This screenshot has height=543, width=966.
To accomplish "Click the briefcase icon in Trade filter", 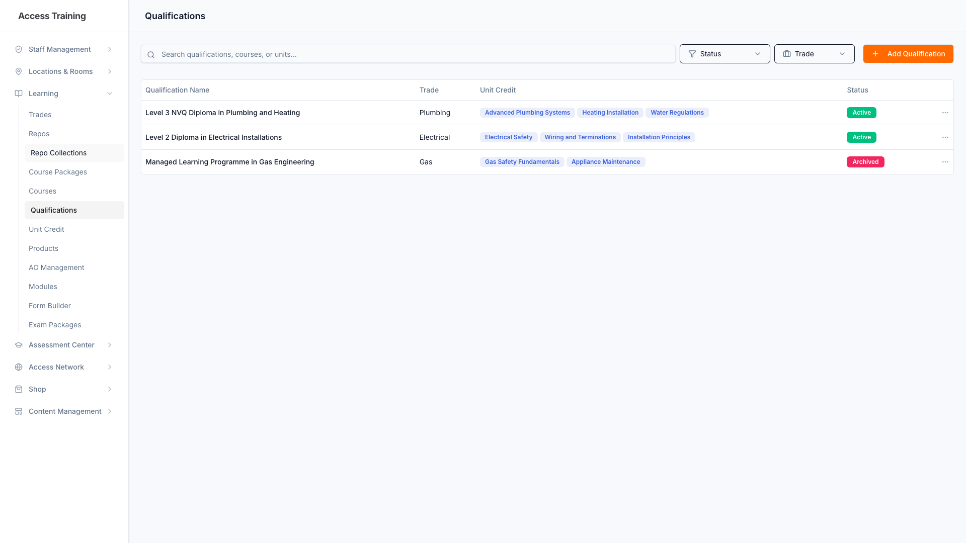I will tap(787, 54).
